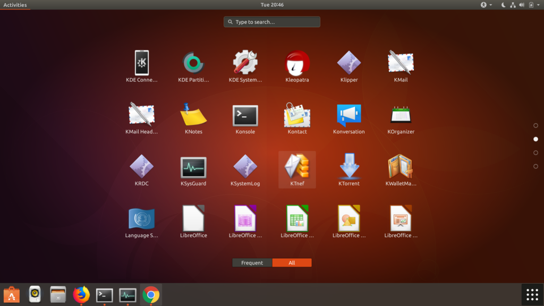Viewport: 544px width, 306px height.
Task: Launch LibreOffice Impress presentation icon
Action: click(401, 222)
